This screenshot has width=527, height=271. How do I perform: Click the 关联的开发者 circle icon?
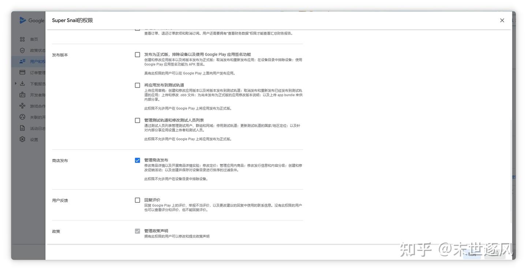click(x=22, y=117)
